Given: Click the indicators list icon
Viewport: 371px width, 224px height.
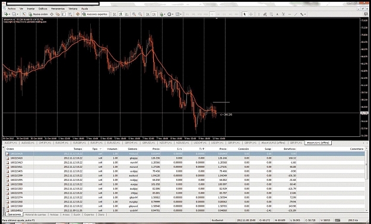Looking at the screenshot, I should 161,14.
